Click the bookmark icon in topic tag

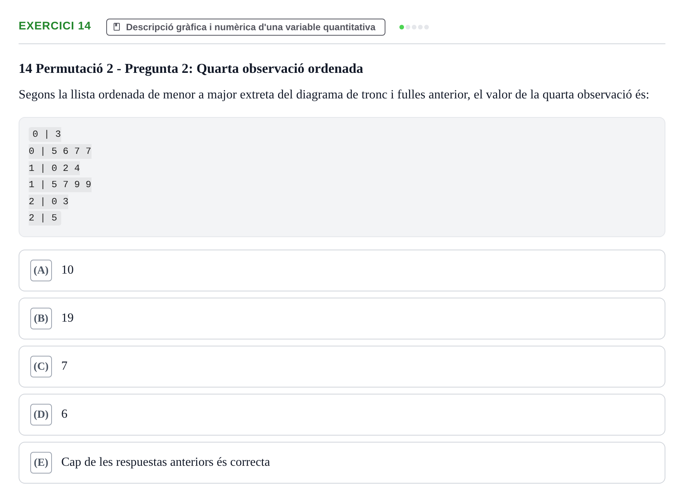(116, 27)
